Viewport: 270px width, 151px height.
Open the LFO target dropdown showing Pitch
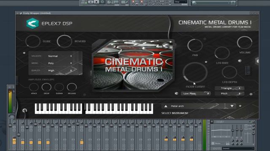click(x=229, y=94)
